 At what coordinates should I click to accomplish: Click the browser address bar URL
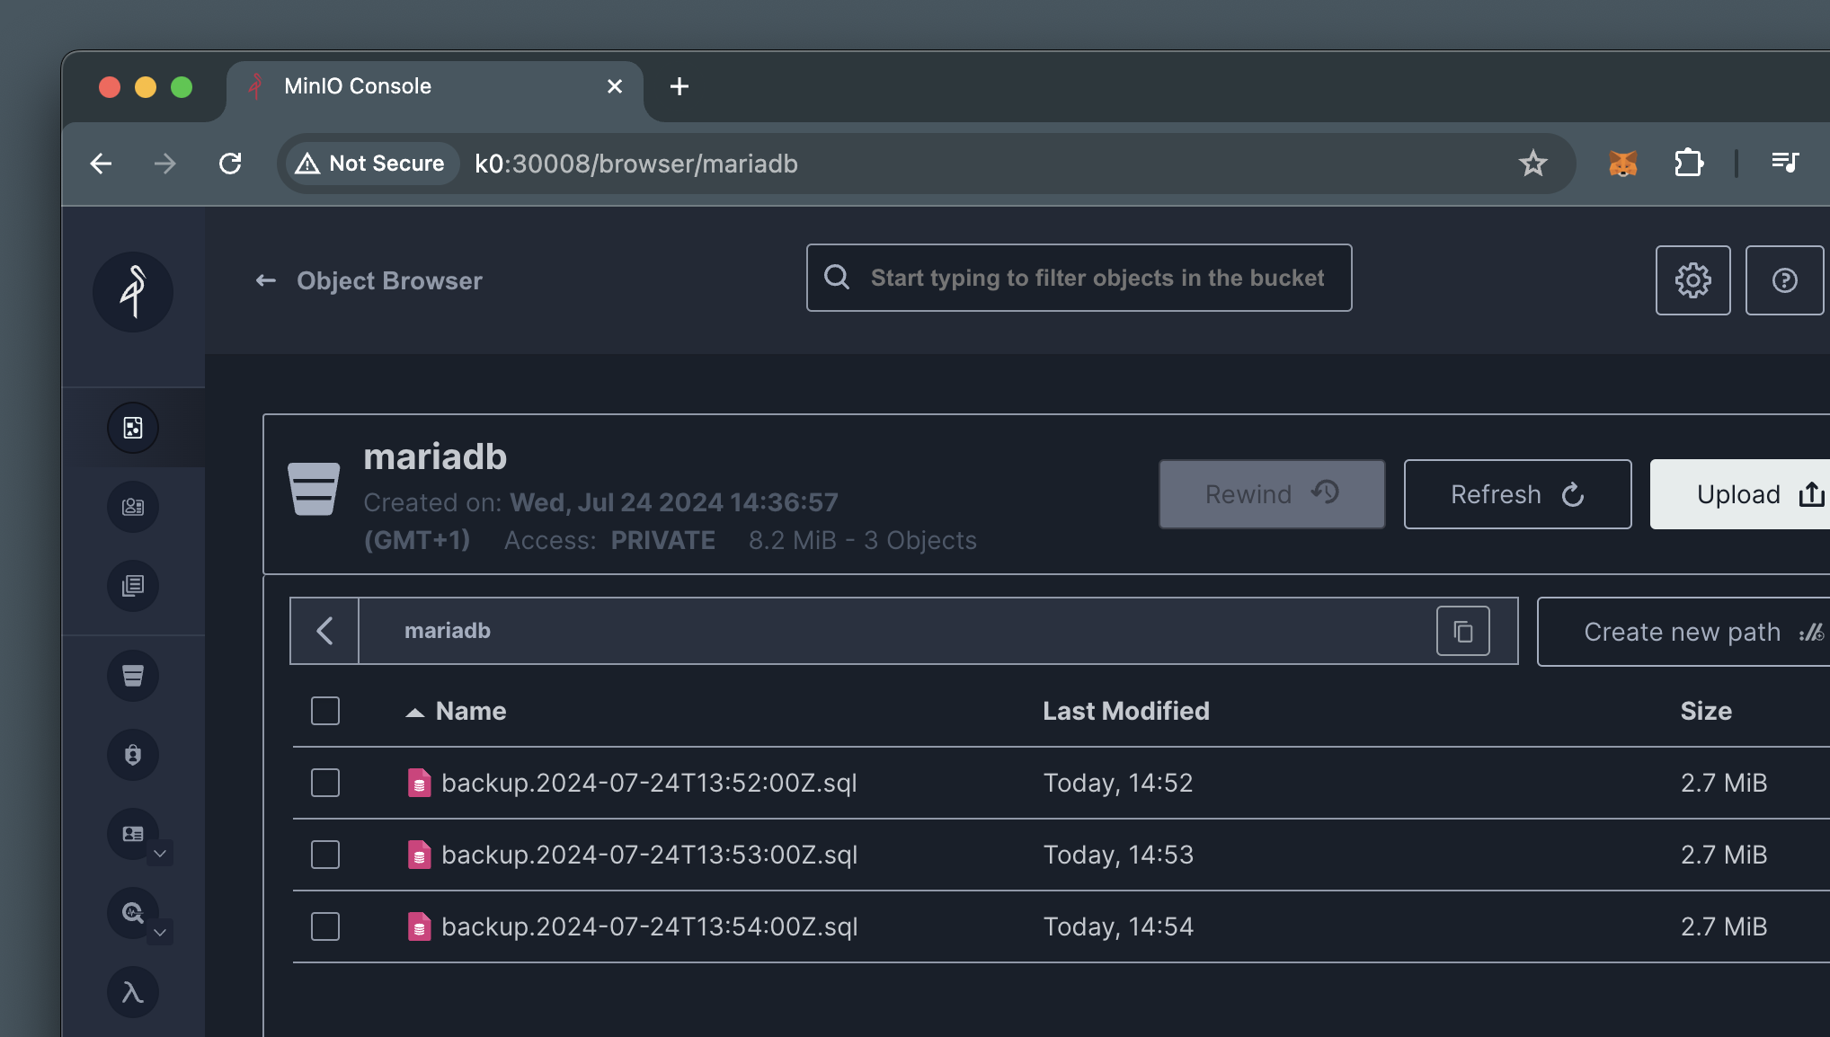[636, 164]
